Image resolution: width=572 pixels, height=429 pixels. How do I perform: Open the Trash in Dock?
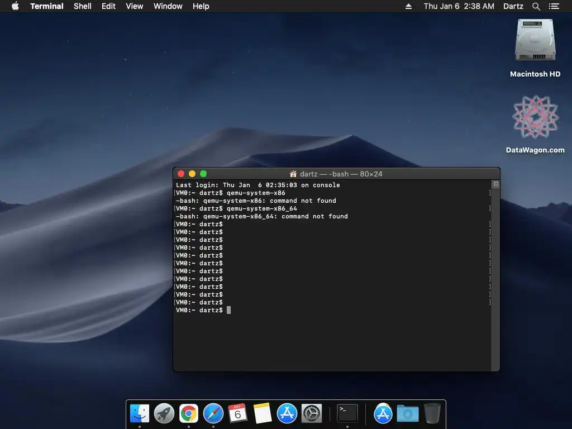point(432,414)
